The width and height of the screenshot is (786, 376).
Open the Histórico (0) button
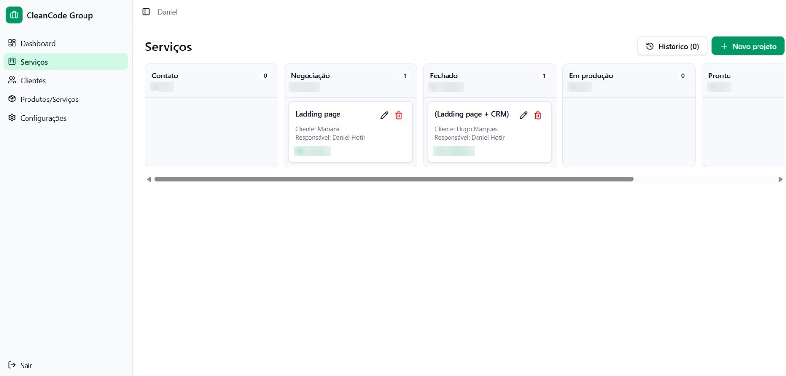click(x=672, y=46)
